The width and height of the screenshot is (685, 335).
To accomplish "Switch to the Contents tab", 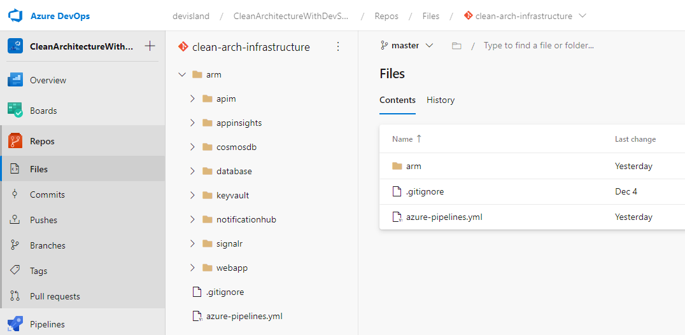I will [x=397, y=100].
